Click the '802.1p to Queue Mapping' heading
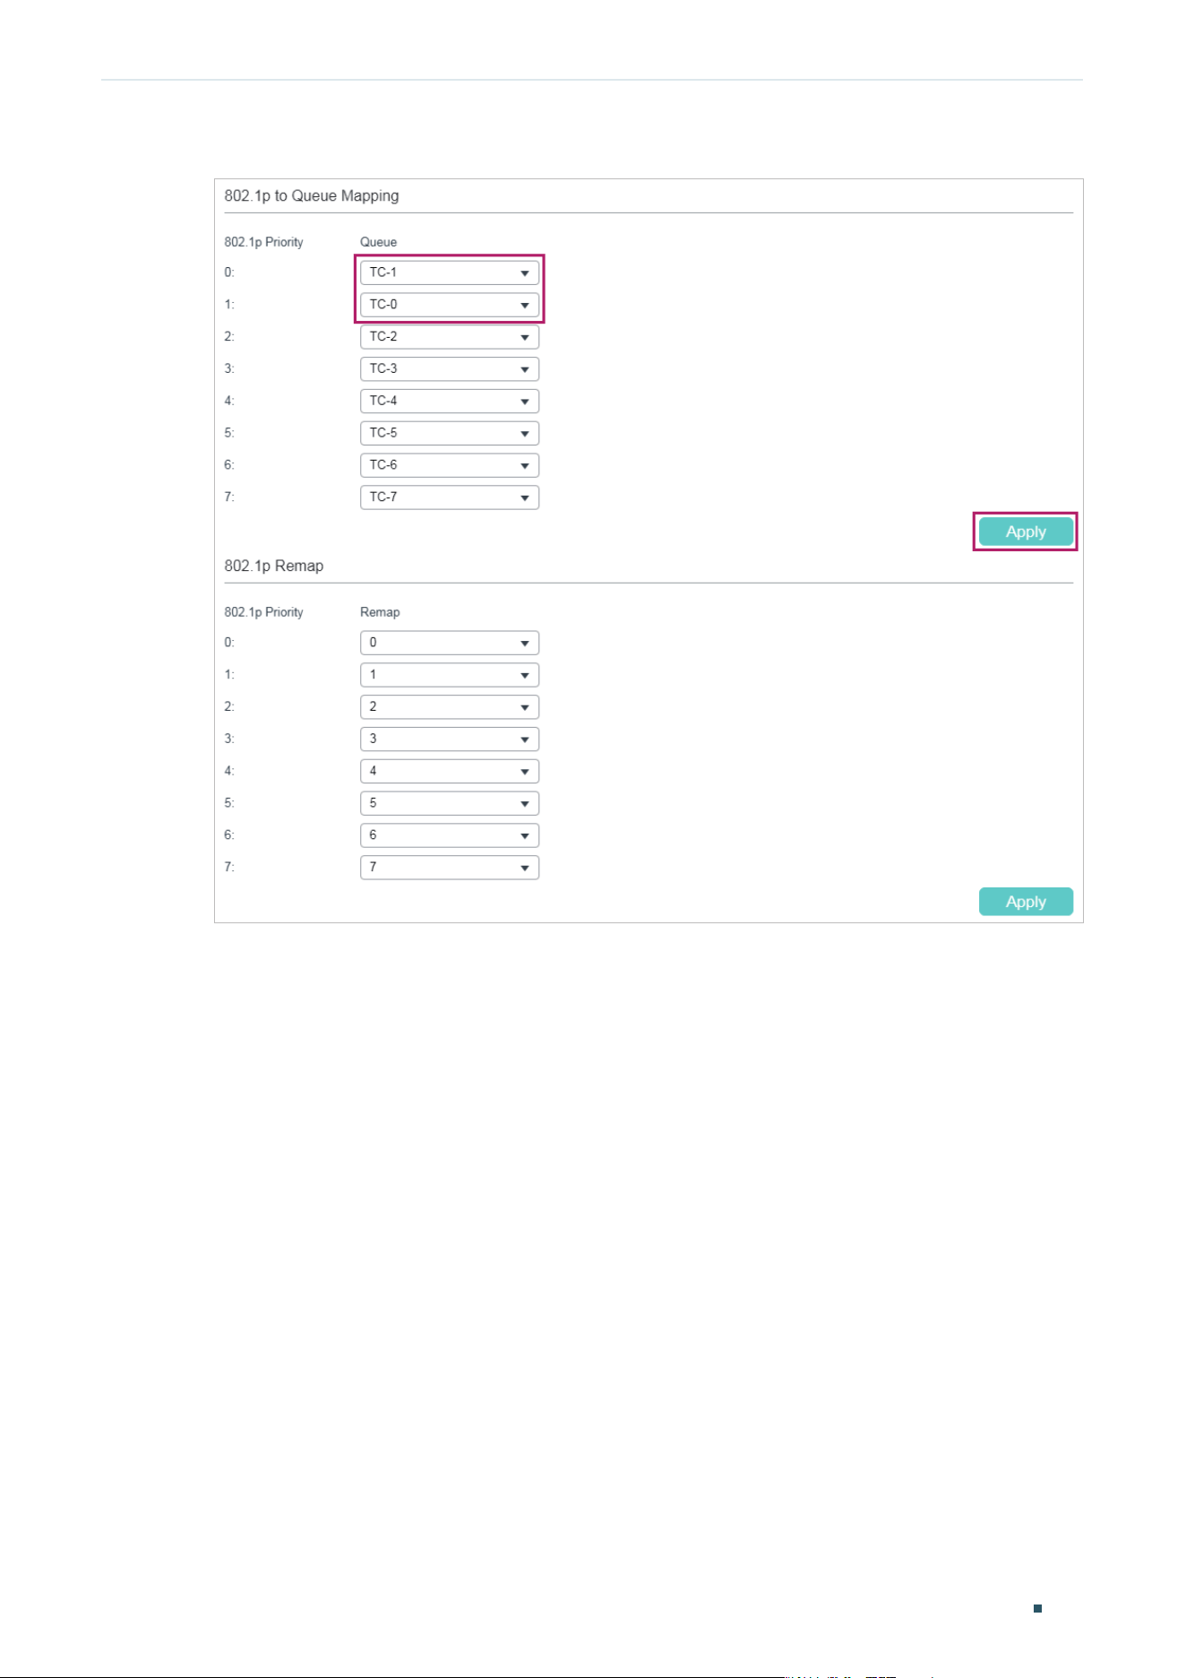 pyautogui.click(x=312, y=195)
